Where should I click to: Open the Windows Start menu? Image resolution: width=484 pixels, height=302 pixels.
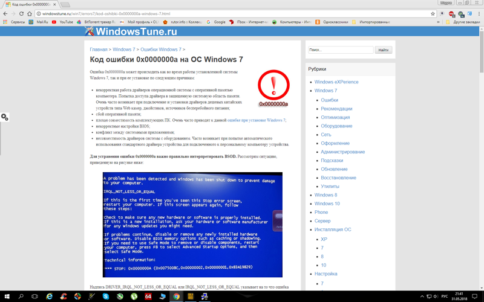tap(7, 297)
